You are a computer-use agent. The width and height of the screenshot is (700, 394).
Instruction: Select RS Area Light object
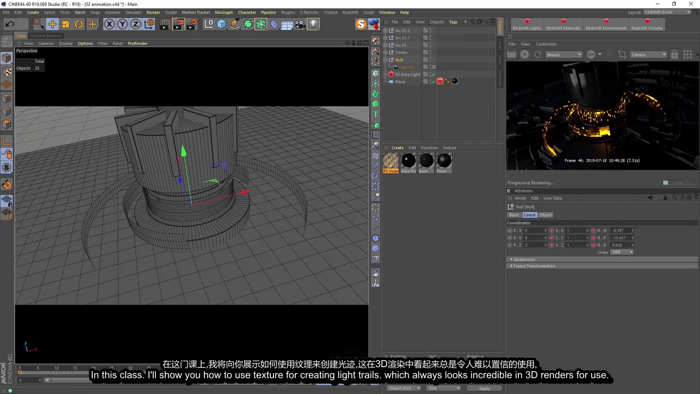(x=407, y=74)
